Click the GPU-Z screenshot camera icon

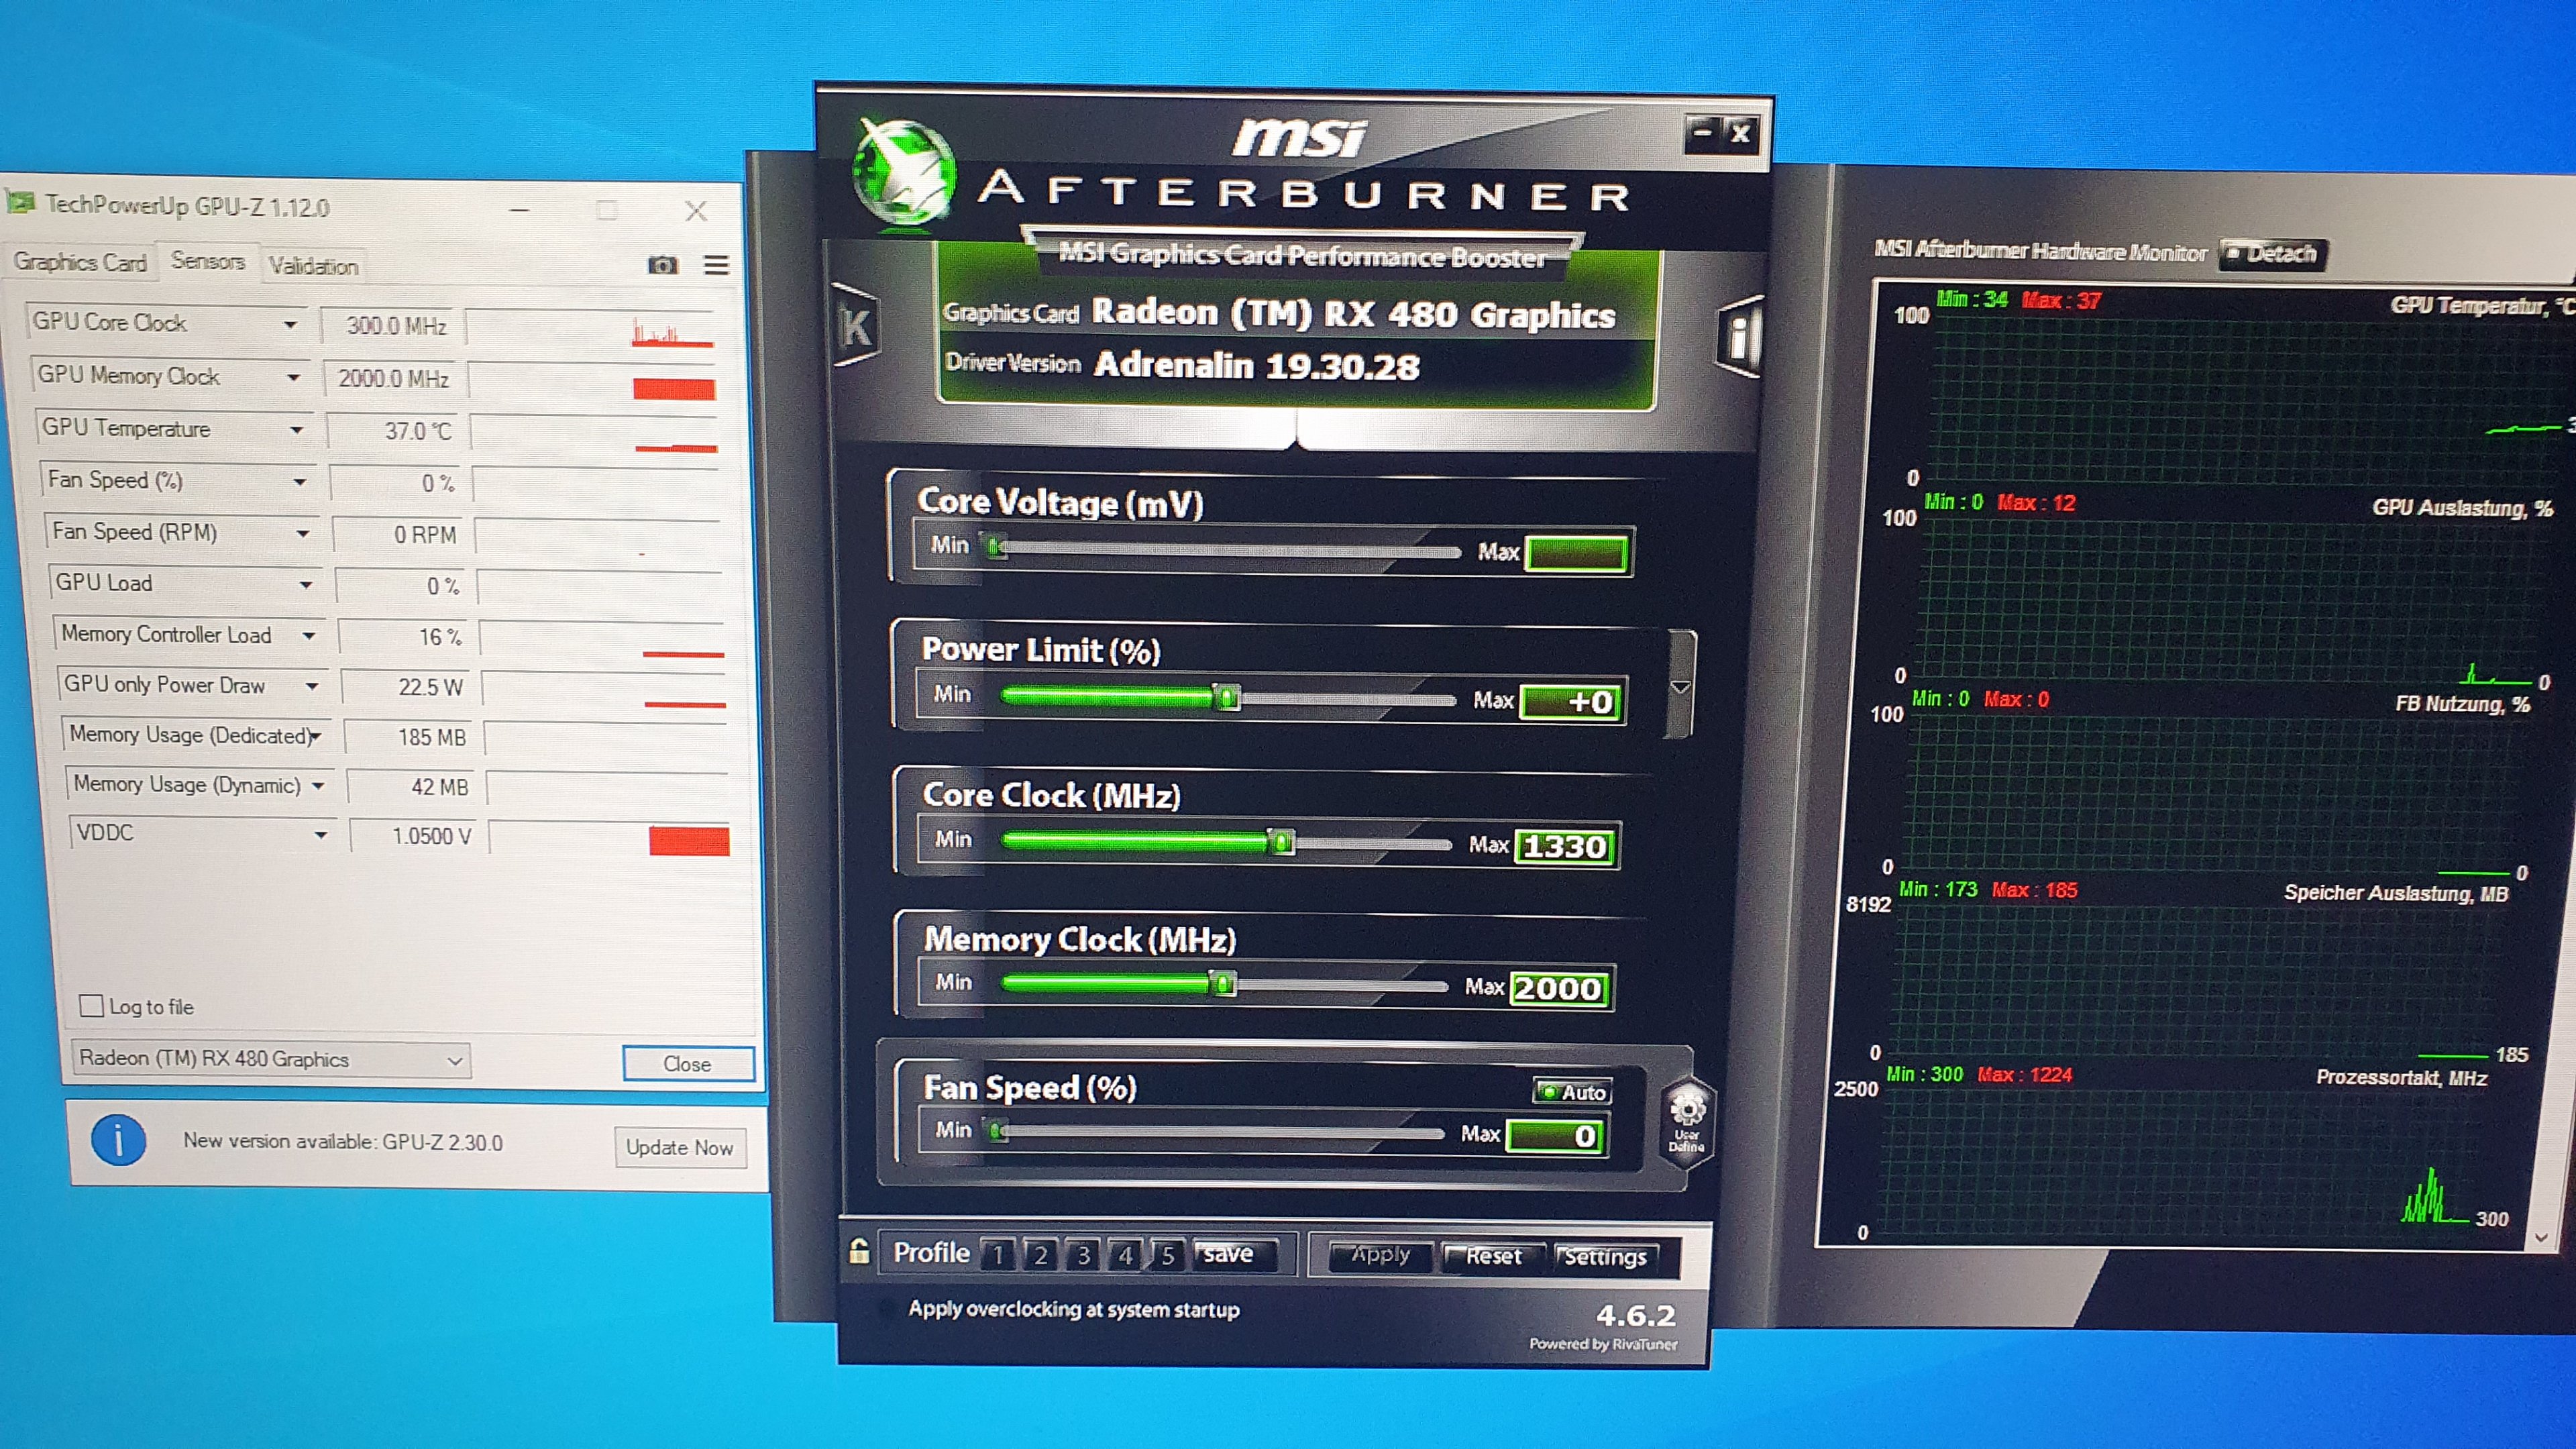(x=662, y=265)
